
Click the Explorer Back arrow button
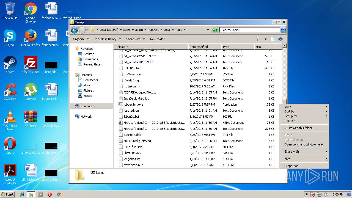[x=74, y=30]
